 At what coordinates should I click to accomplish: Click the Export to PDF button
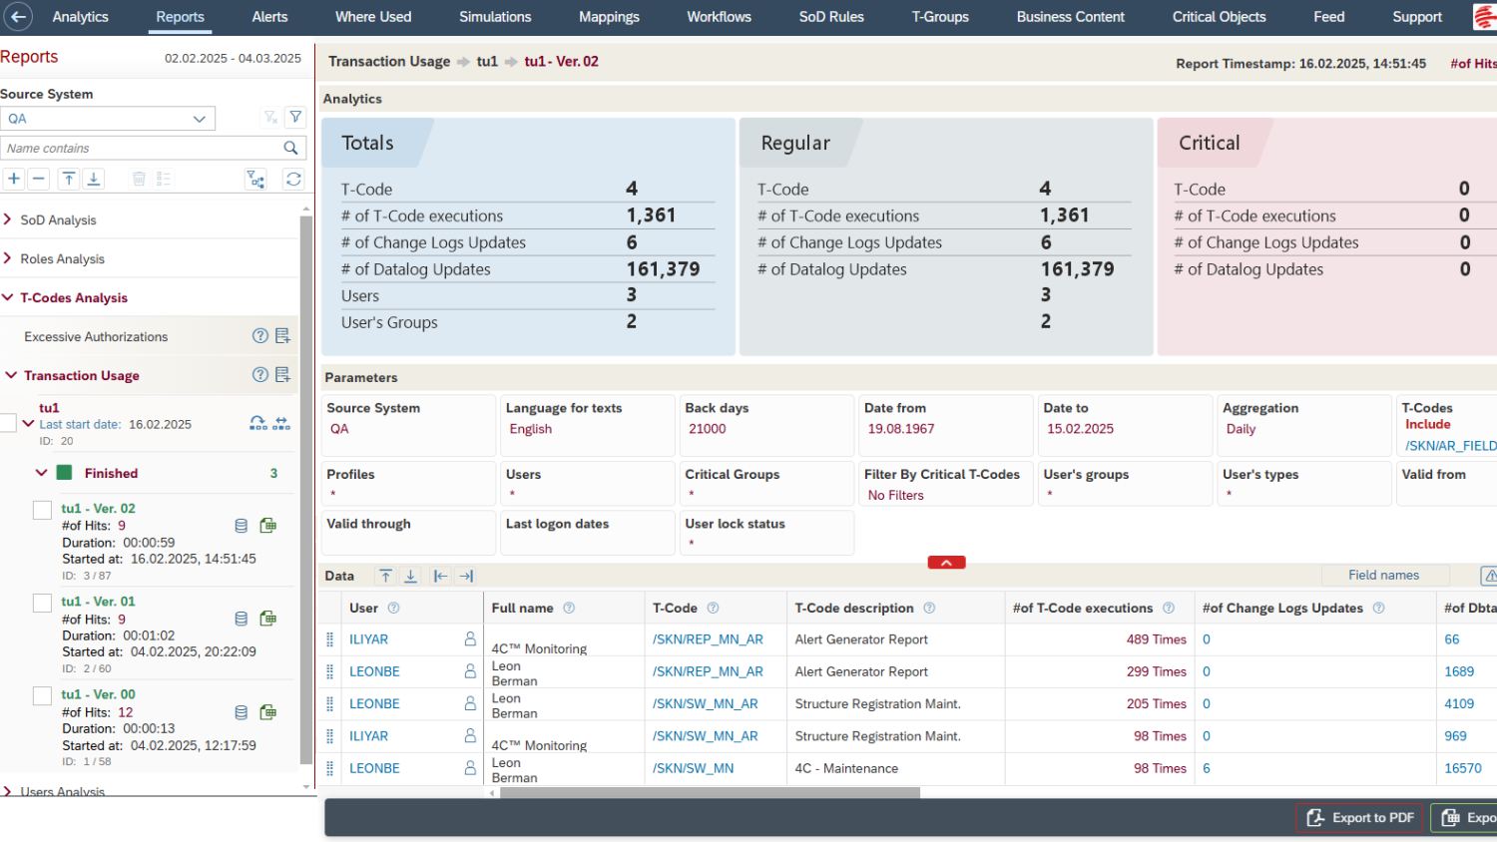tap(1359, 818)
